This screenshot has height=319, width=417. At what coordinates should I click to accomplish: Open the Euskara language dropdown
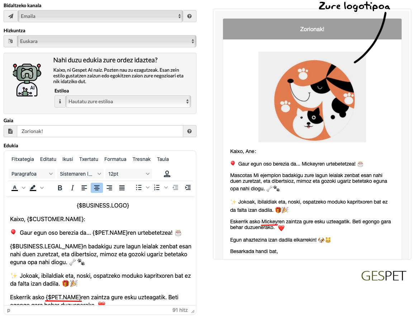106,41
